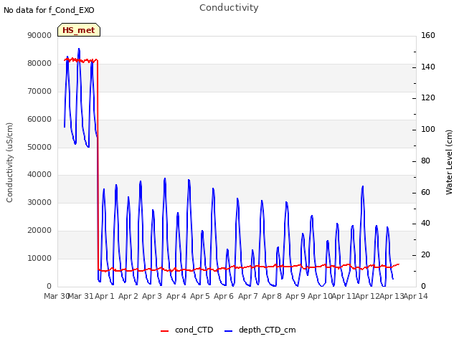
Task: Click the 140 right axis tick label
Action: point(428,67)
